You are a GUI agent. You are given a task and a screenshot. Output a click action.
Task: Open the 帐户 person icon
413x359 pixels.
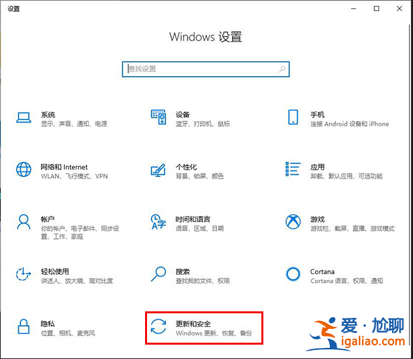click(24, 222)
